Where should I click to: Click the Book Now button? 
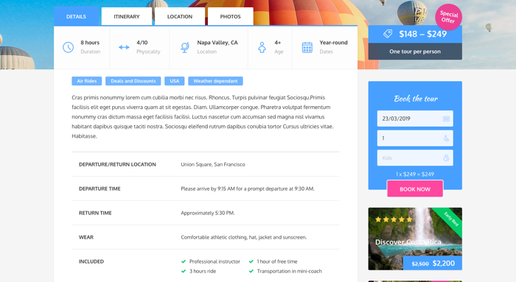[415, 189]
